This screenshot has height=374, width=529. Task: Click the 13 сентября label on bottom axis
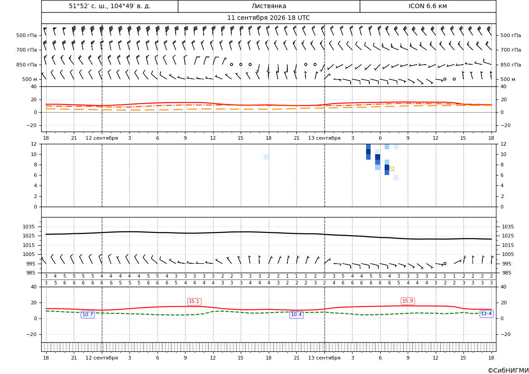[324, 358]
